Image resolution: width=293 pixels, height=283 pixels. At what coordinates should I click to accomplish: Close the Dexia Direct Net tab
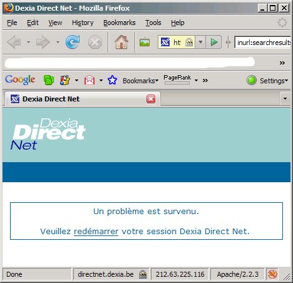pos(151,99)
